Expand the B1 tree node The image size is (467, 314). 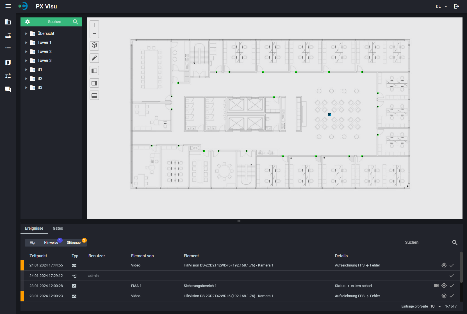[x=26, y=69]
